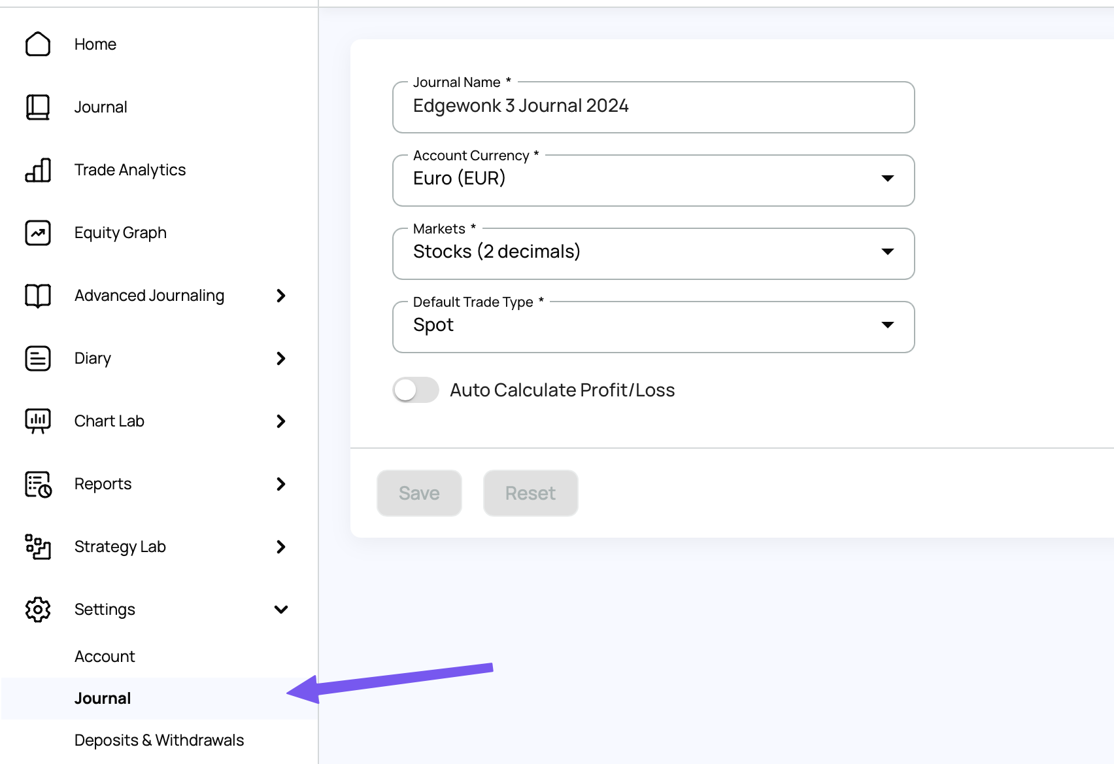
Task: Click the Chart Lab presentation icon
Action: 38,421
